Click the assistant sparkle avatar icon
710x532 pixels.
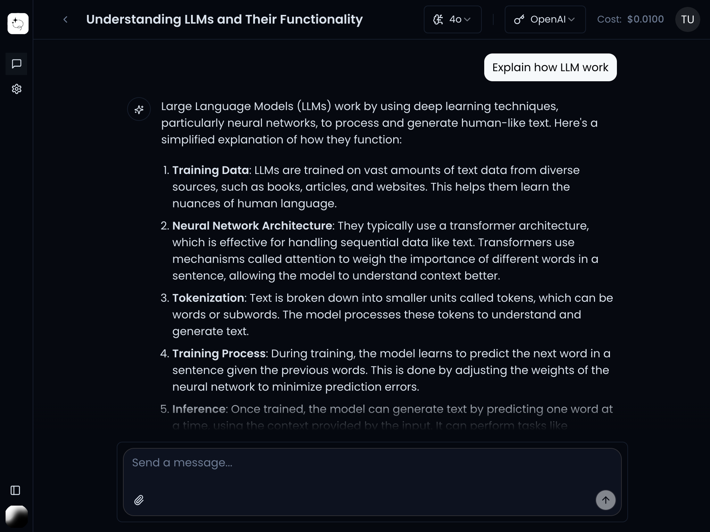pyautogui.click(x=139, y=109)
